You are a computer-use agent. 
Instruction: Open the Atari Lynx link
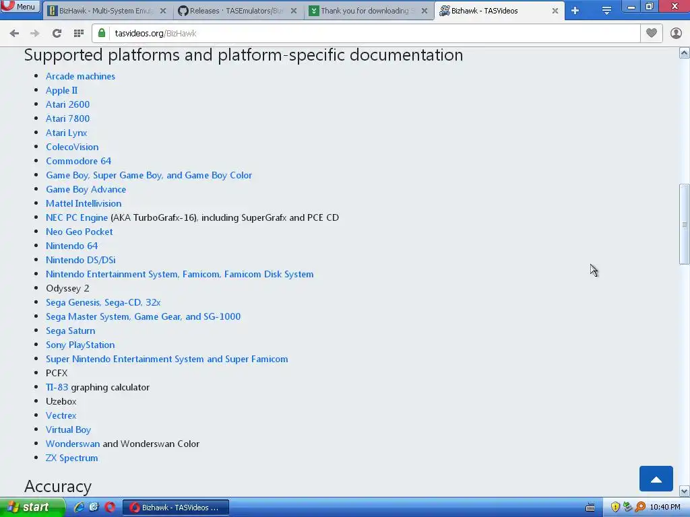click(x=67, y=133)
